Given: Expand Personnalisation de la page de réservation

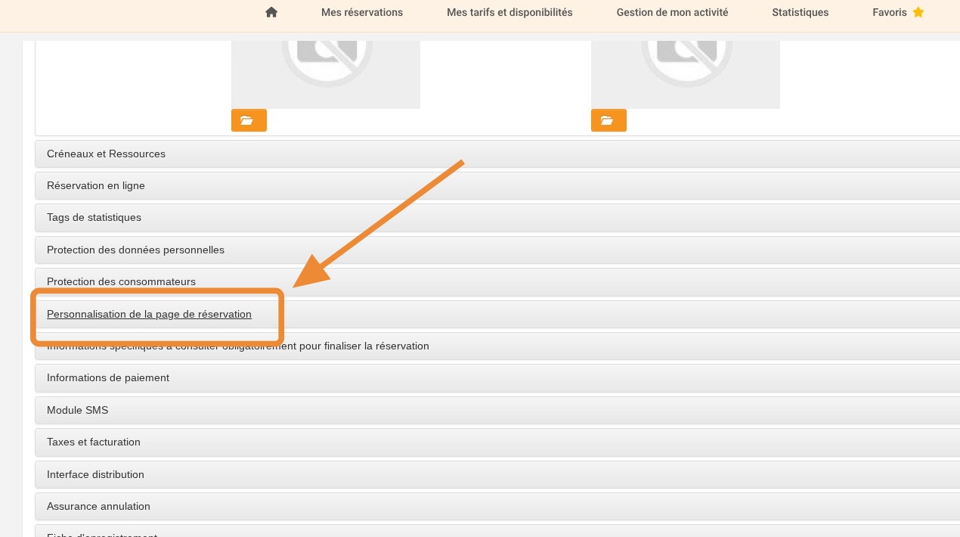Looking at the screenshot, I should 497,314.
